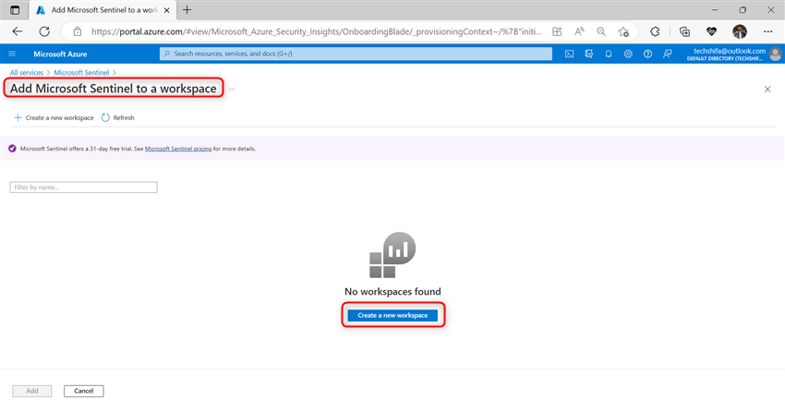This screenshot has width=785, height=412.
Task: Open a new browser tab
Action: pyautogui.click(x=187, y=9)
